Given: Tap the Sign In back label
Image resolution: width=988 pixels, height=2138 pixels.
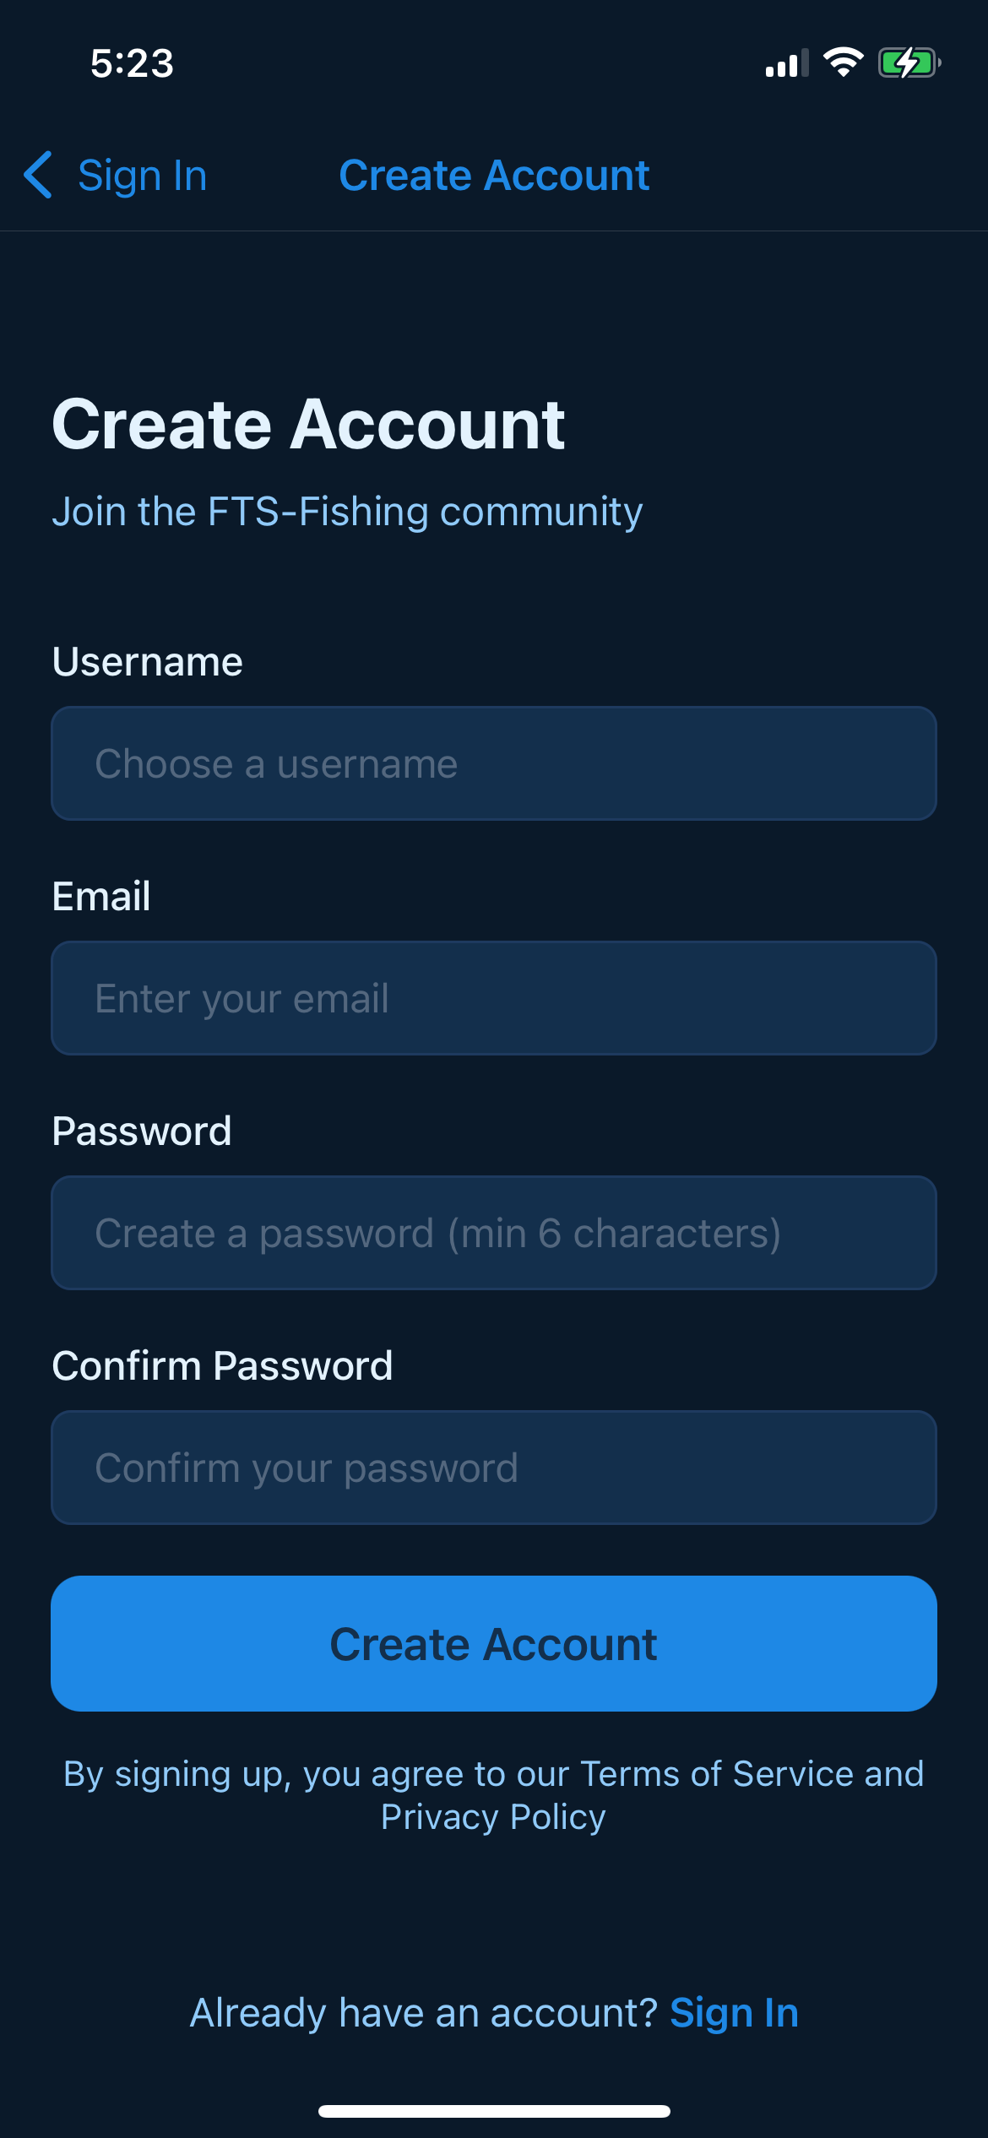Looking at the screenshot, I should click(x=142, y=176).
